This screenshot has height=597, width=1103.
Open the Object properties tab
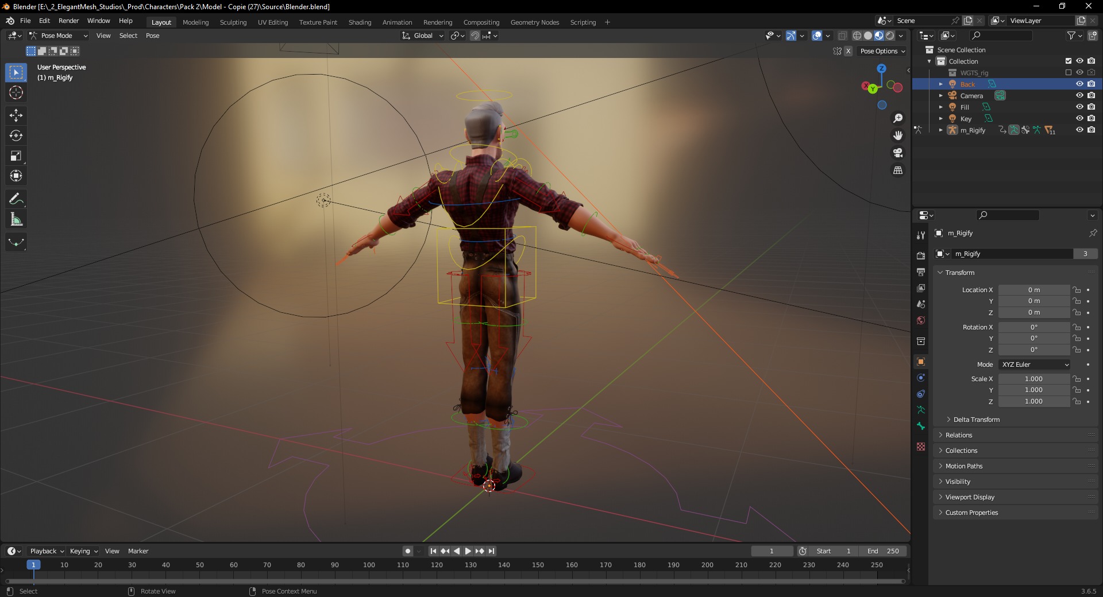[x=921, y=362]
